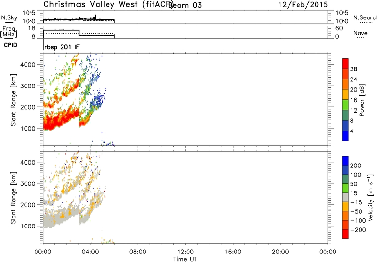Click the "20:00" time tick label
Screen dimensions: 379x262
[x=280, y=252]
